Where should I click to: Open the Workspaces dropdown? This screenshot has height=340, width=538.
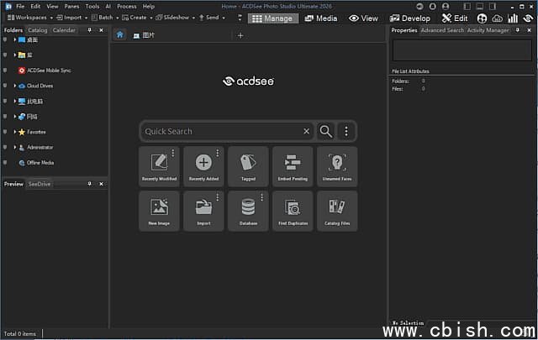(32, 18)
